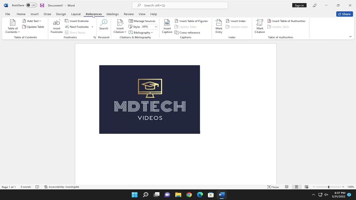Open the View tab
356x200 pixels.
(x=142, y=14)
